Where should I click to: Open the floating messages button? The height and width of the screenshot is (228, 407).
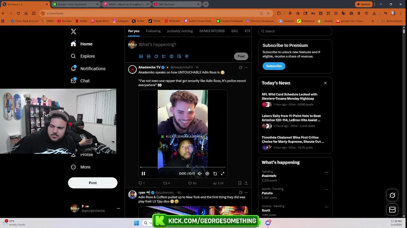pyautogui.click(x=392, y=210)
